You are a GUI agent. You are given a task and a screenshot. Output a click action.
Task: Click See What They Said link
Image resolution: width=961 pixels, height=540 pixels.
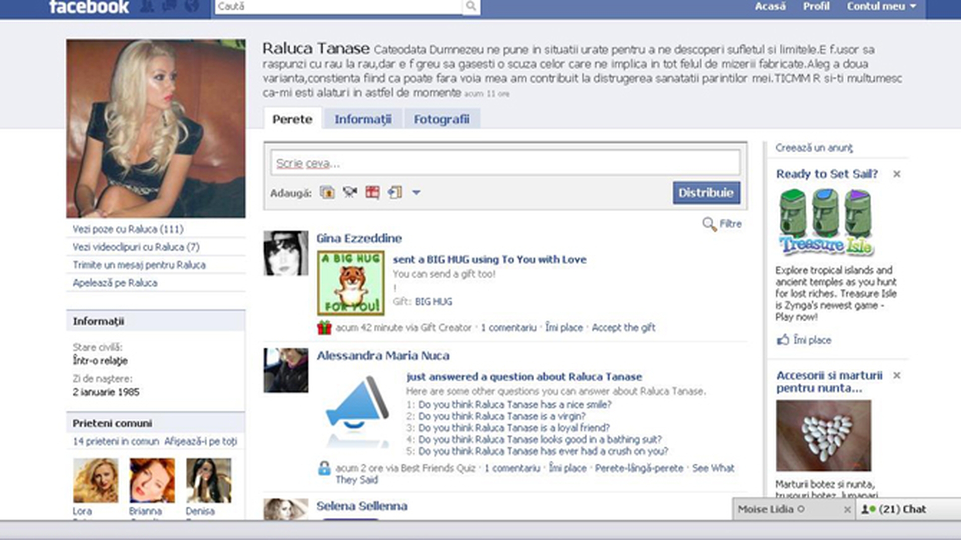535,474
